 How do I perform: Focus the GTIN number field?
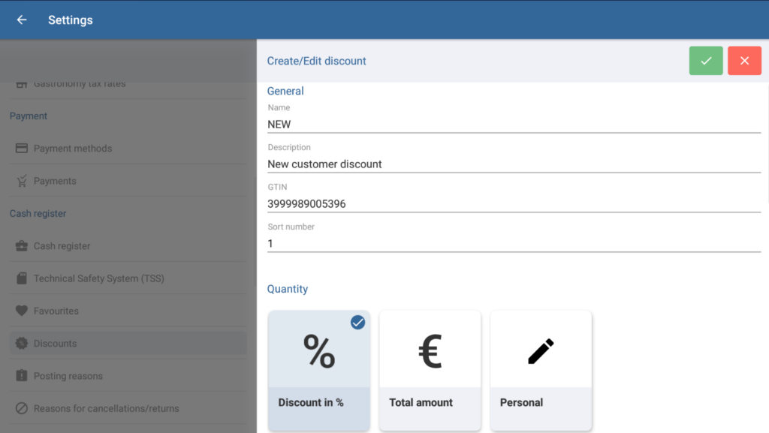(514, 204)
